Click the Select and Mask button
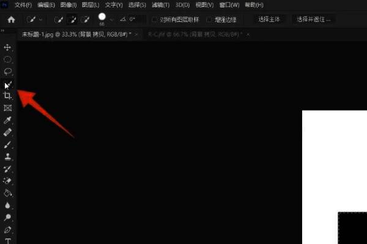This screenshot has height=244, width=367. (313, 20)
